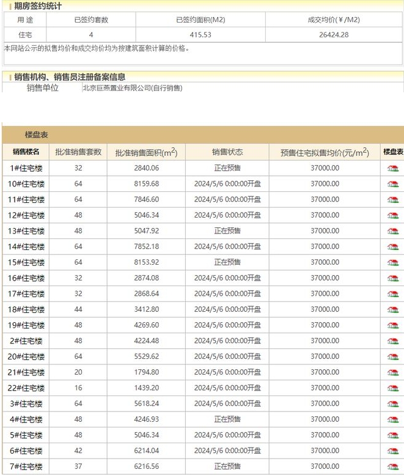
Task: Open the 楼盘表 icon for 1#住宅楼
Action: pyautogui.click(x=392, y=168)
